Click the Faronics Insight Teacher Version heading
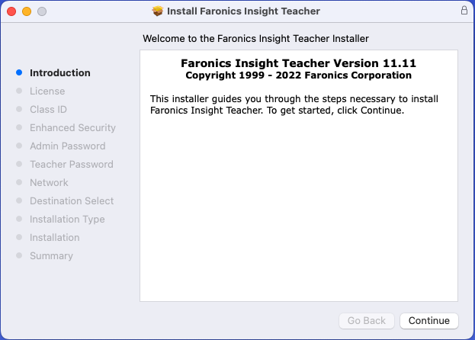The image size is (475, 340). tap(298, 63)
